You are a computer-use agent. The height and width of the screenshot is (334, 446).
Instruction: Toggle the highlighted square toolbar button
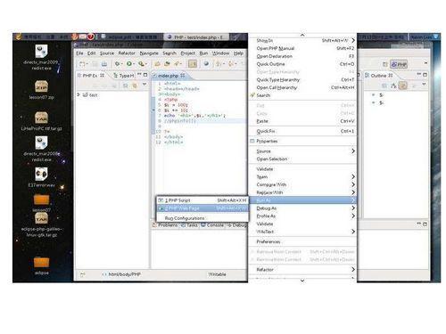pos(193,64)
